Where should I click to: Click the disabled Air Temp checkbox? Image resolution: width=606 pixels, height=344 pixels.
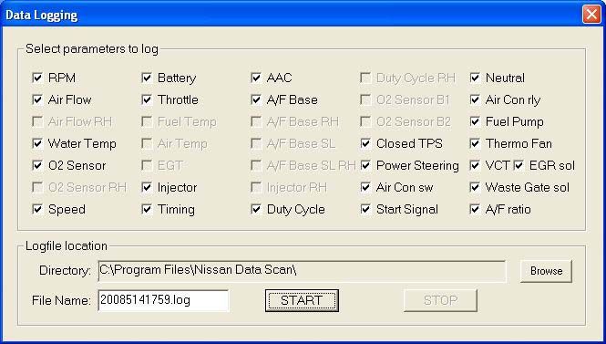point(147,143)
